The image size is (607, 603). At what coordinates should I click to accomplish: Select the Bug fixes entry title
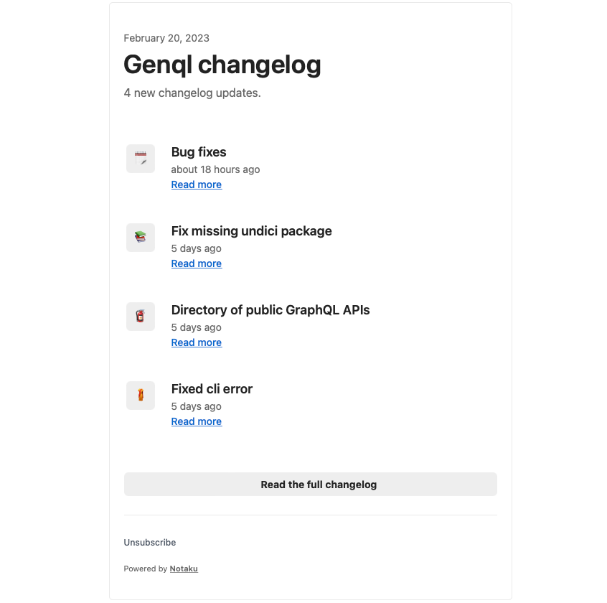pos(199,151)
